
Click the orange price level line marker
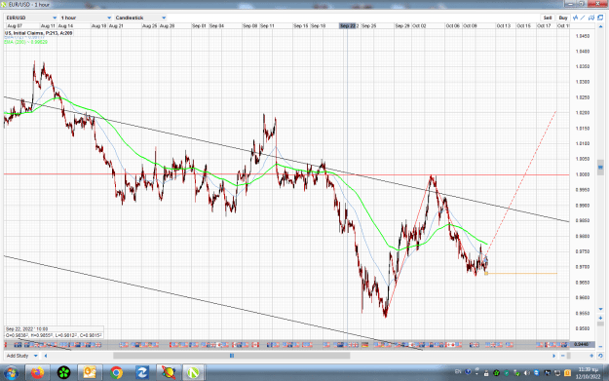pyautogui.click(x=486, y=274)
